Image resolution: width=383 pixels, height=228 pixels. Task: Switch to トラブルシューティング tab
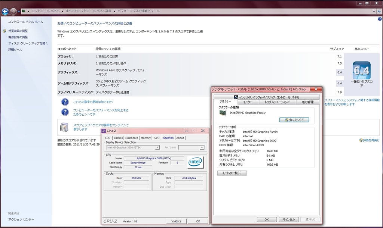pyautogui.click(x=277, y=102)
